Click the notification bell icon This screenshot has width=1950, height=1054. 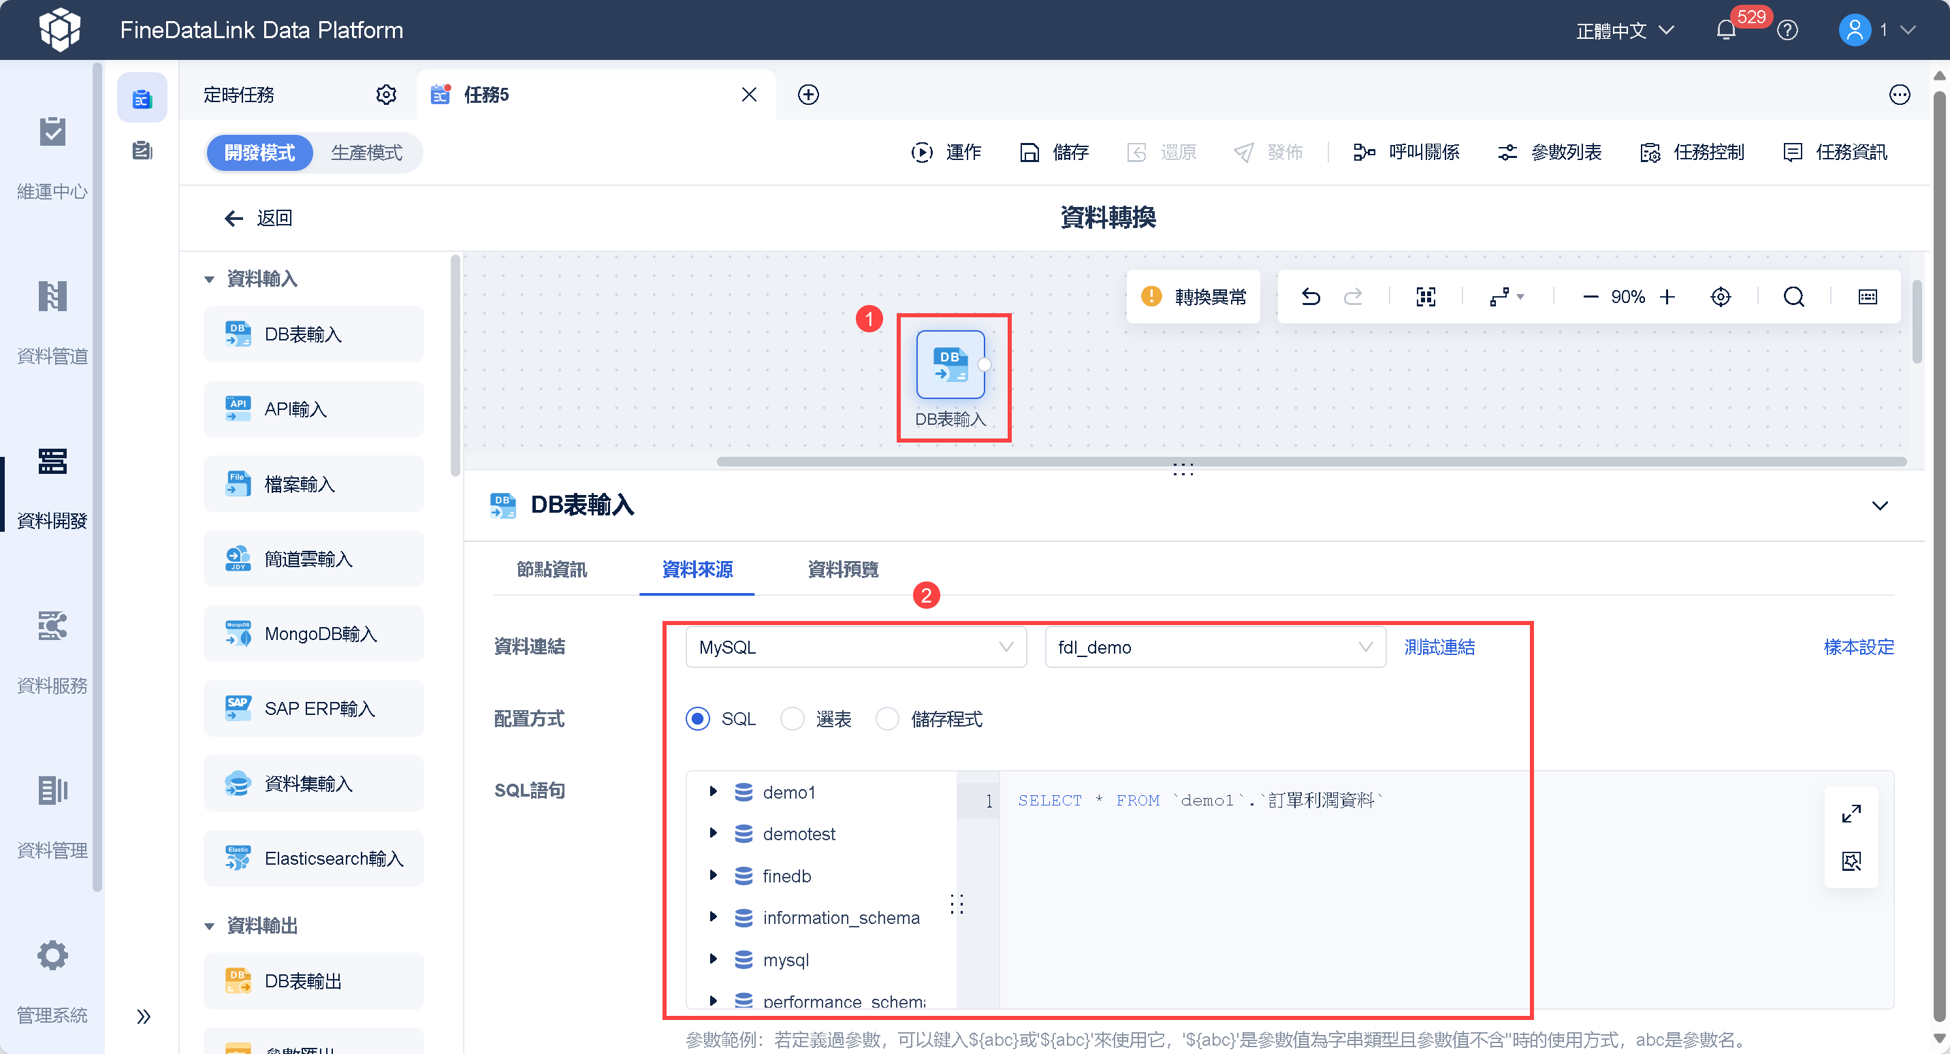[1725, 30]
